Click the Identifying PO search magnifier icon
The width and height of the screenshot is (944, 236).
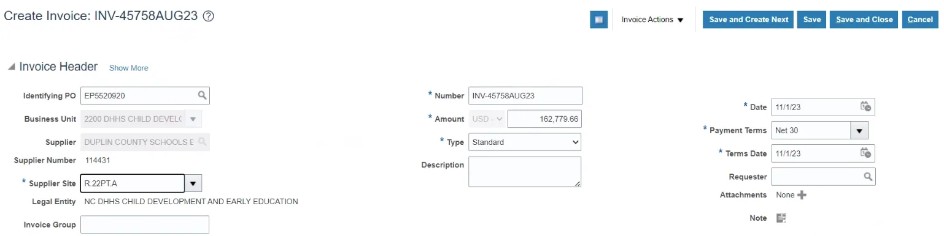[202, 95]
